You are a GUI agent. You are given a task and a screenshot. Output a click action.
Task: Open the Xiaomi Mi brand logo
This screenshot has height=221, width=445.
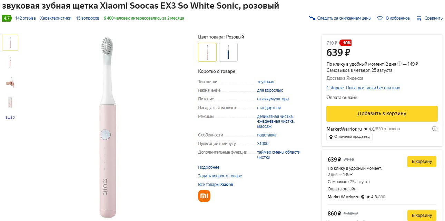click(x=204, y=196)
